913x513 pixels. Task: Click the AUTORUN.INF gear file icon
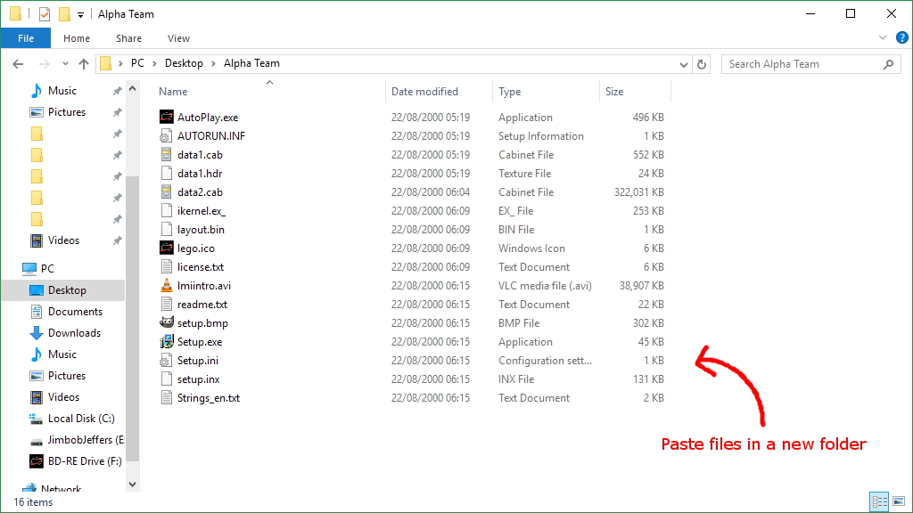[x=167, y=135]
